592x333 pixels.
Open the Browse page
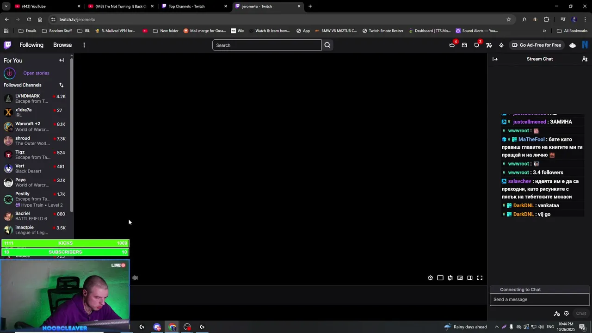62,45
